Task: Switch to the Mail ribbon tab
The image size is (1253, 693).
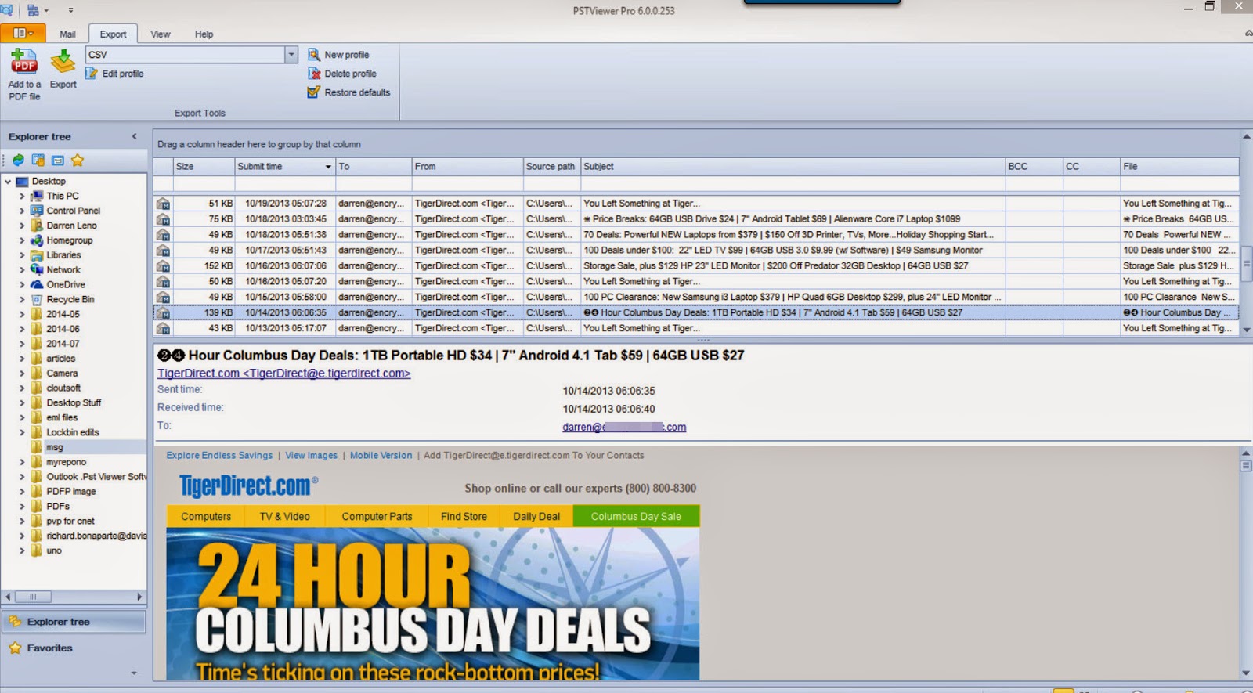Action: point(67,34)
